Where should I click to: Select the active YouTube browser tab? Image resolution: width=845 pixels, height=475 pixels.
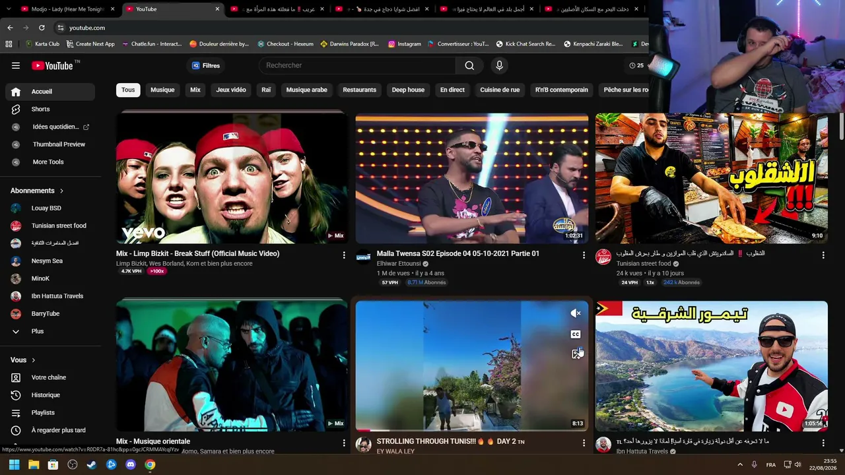[x=173, y=9]
